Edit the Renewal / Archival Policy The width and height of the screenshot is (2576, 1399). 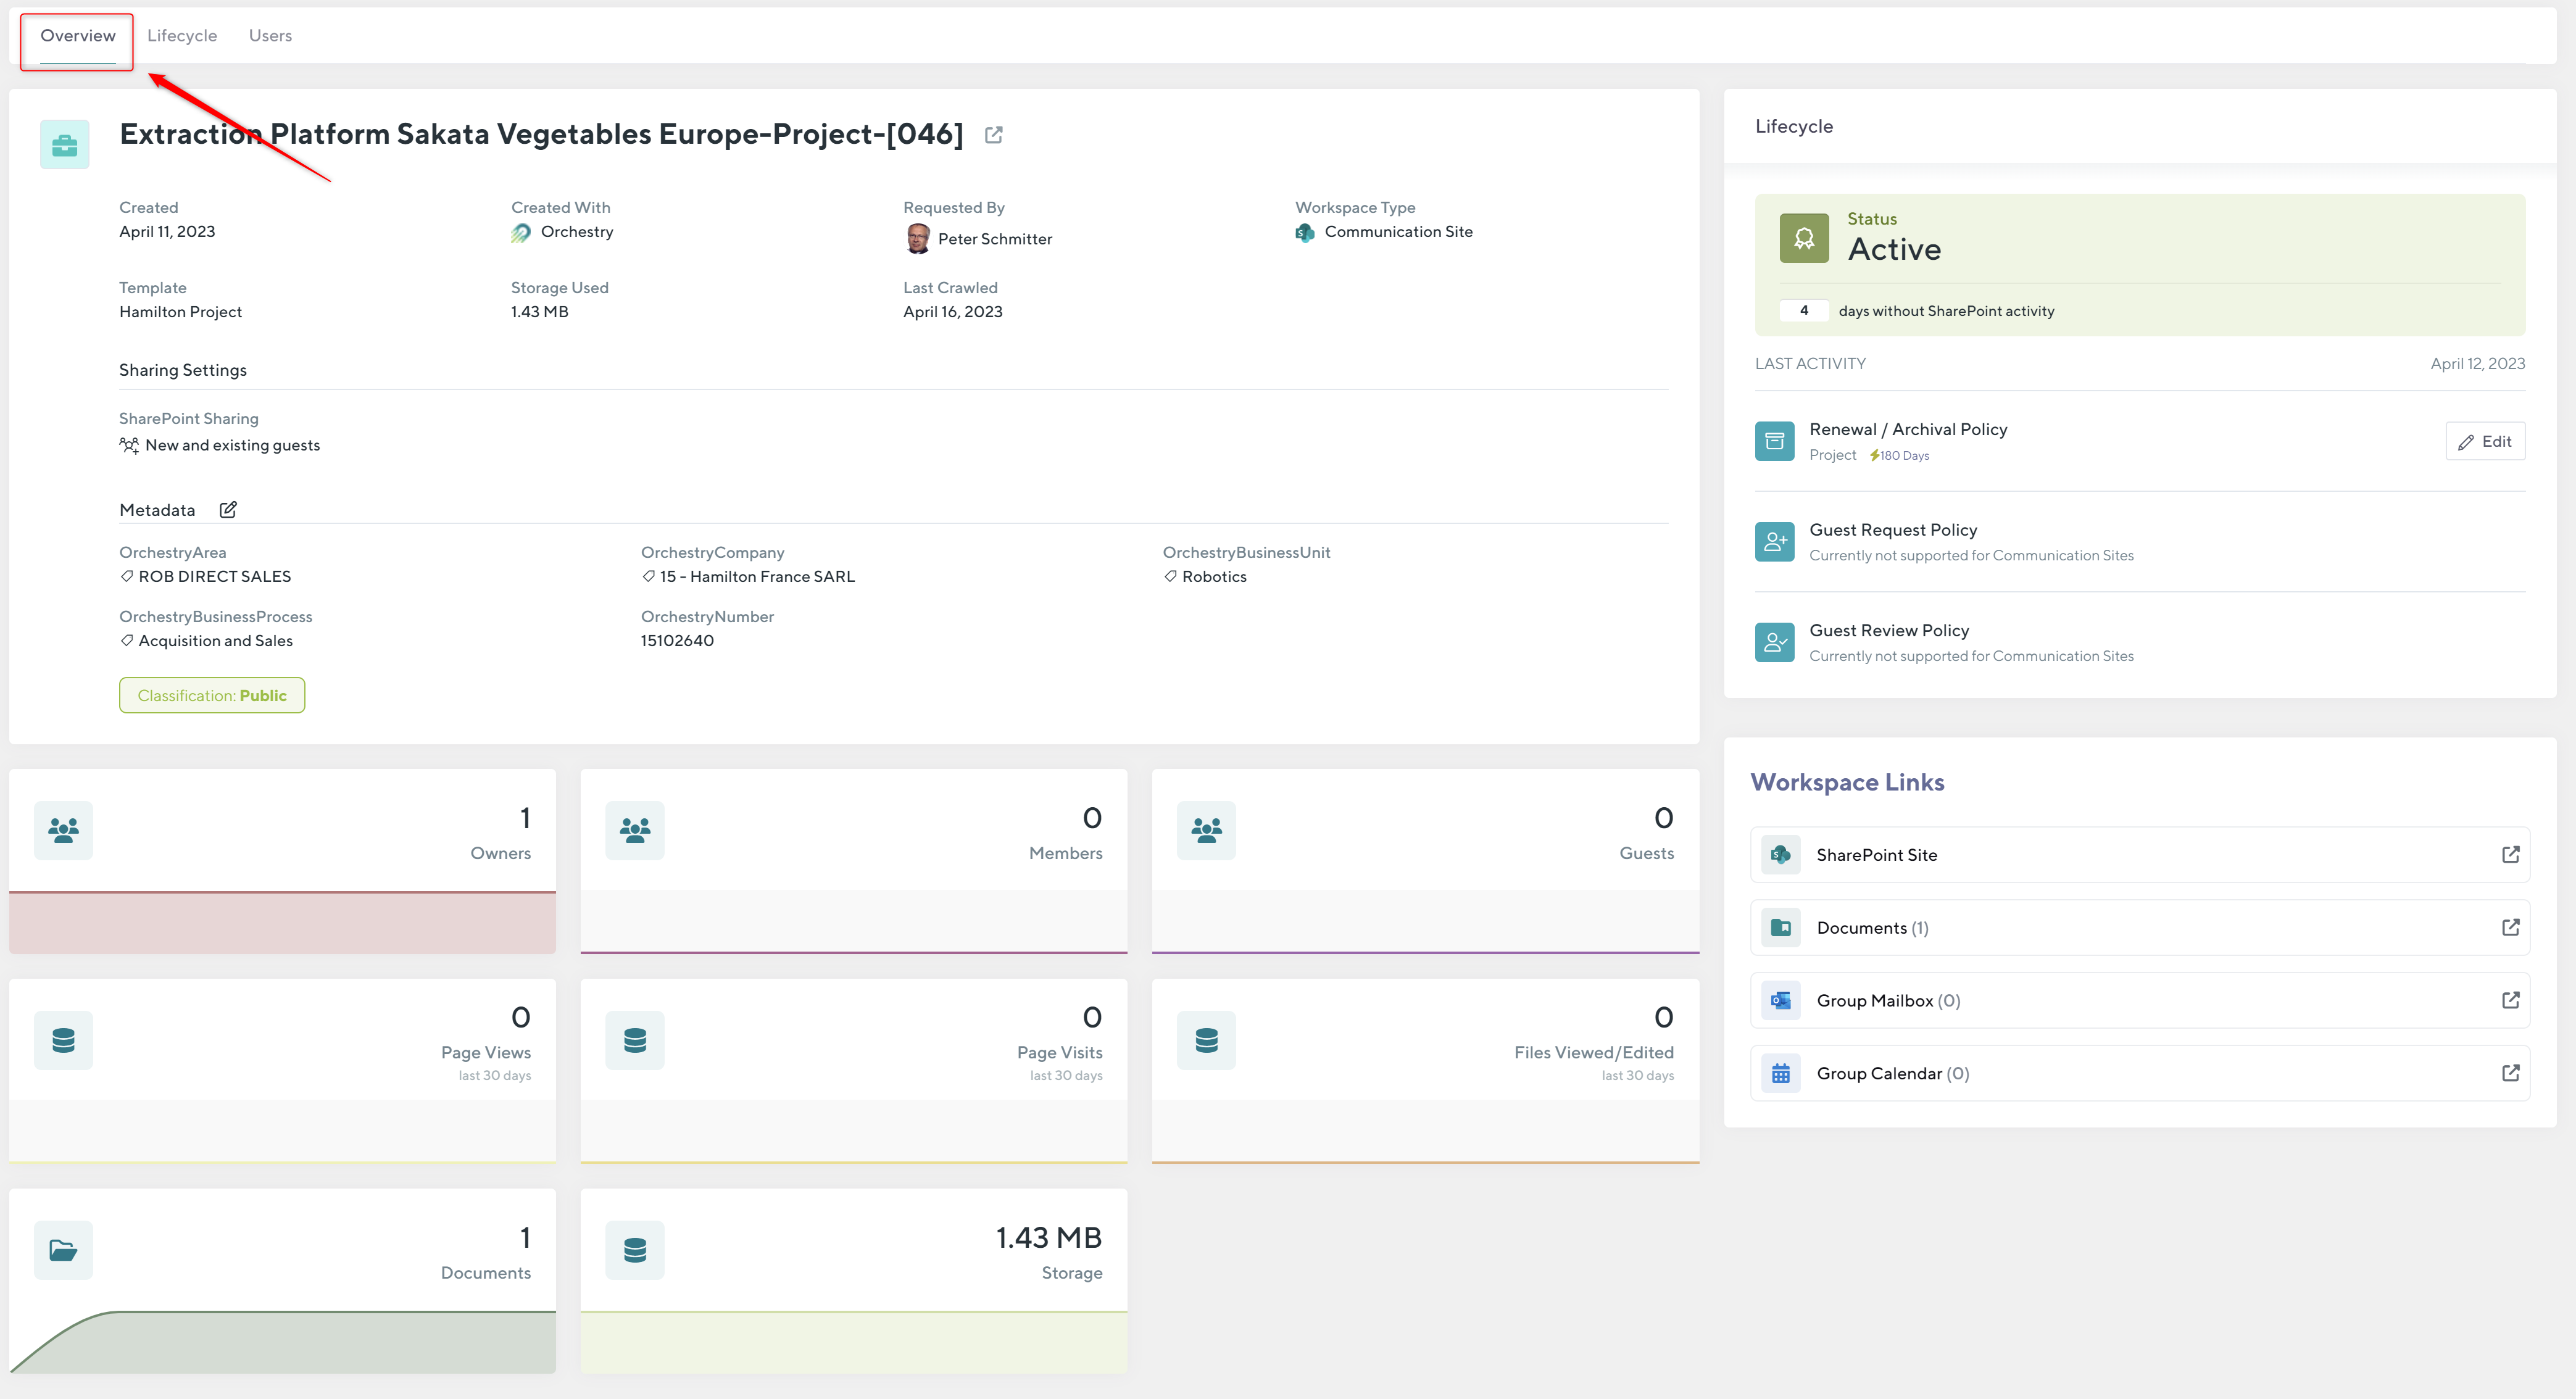(2485, 441)
